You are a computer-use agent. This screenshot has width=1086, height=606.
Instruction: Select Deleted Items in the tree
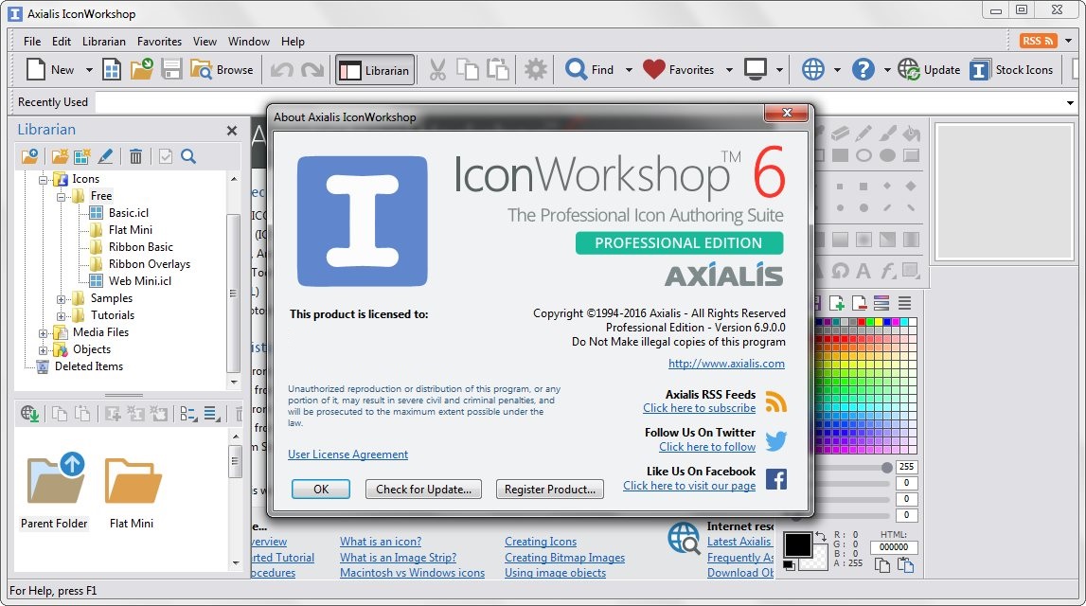(89, 366)
